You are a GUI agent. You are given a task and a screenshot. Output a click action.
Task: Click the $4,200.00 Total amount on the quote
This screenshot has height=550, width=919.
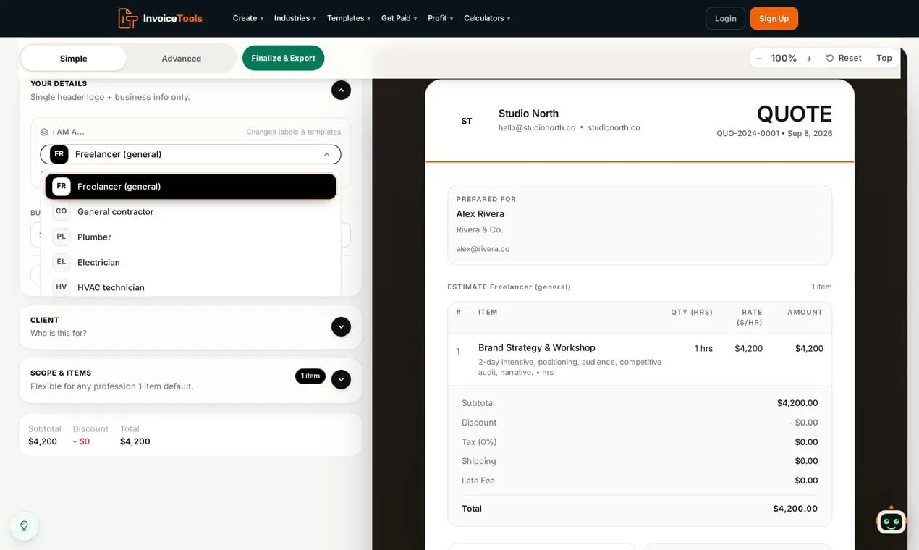[x=795, y=508]
